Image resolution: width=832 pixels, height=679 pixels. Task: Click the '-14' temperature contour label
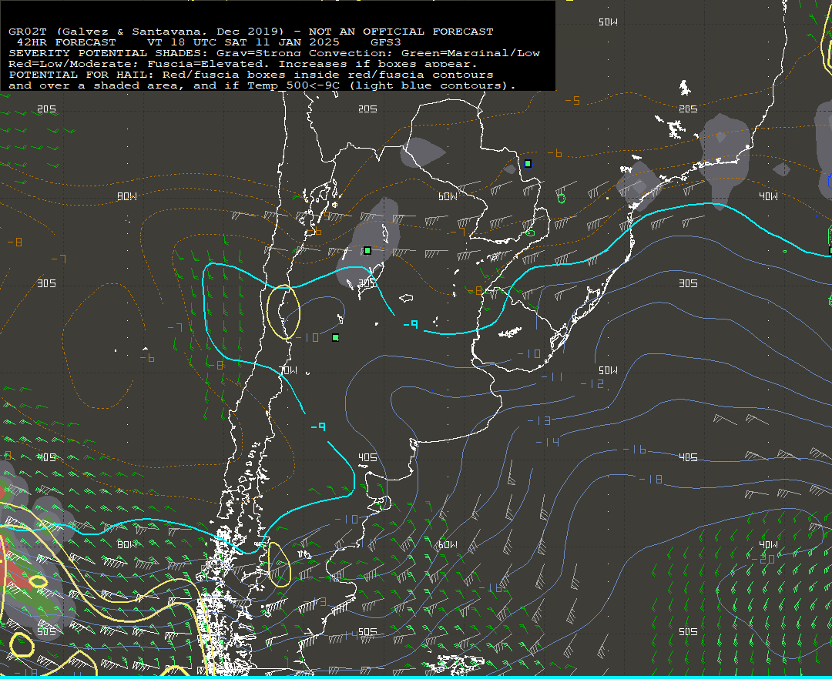tap(548, 442)
